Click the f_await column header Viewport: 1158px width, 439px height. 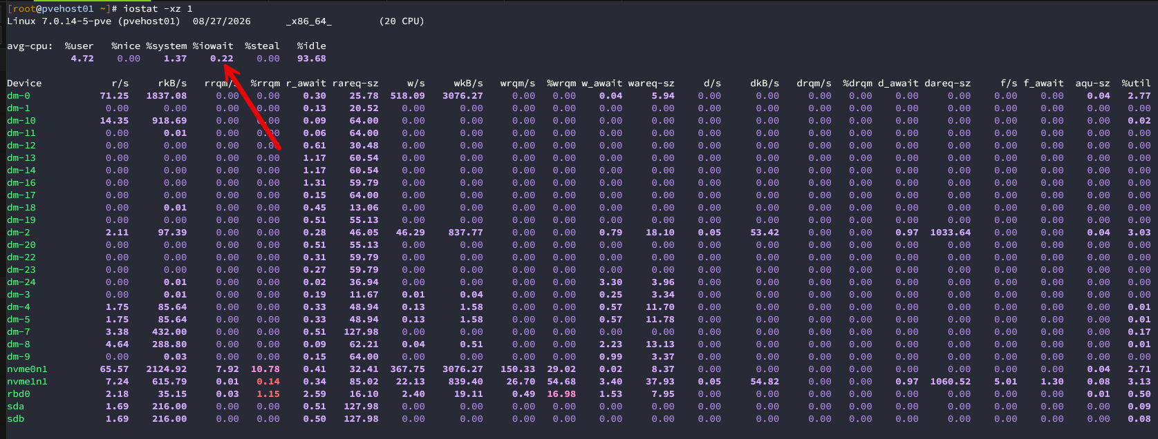(x=1043, y=84)
